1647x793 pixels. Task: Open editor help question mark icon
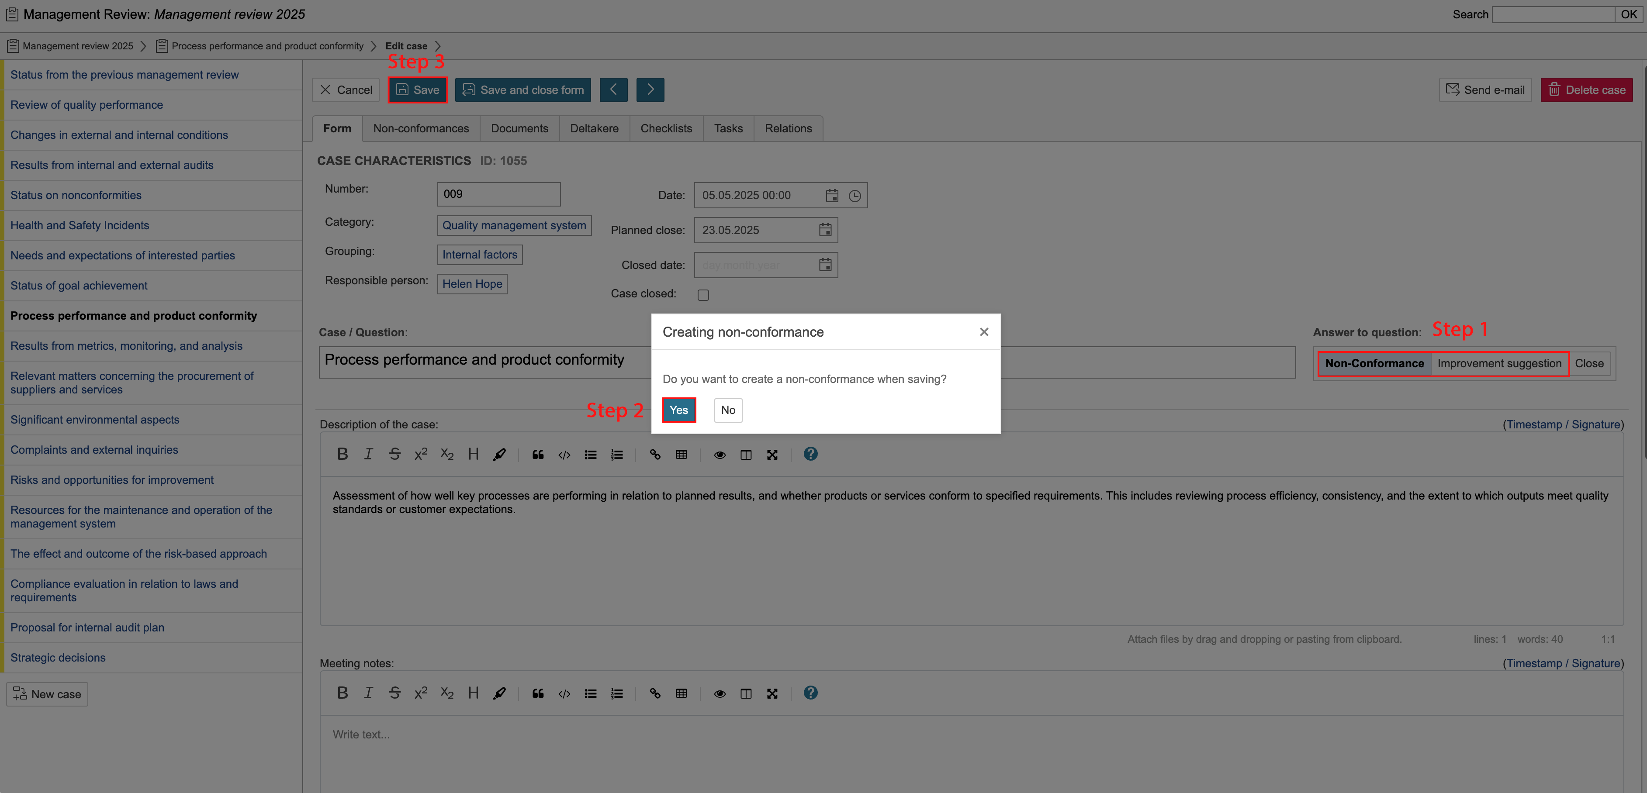810,454
